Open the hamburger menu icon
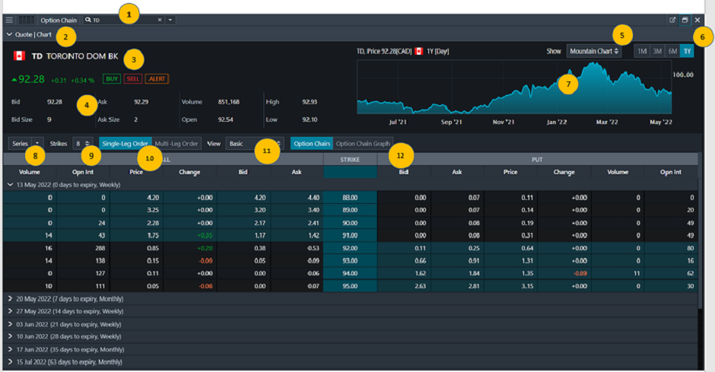The height and width of the screenshot is (372, 715). pyautogui.click(x=9, y=20)
